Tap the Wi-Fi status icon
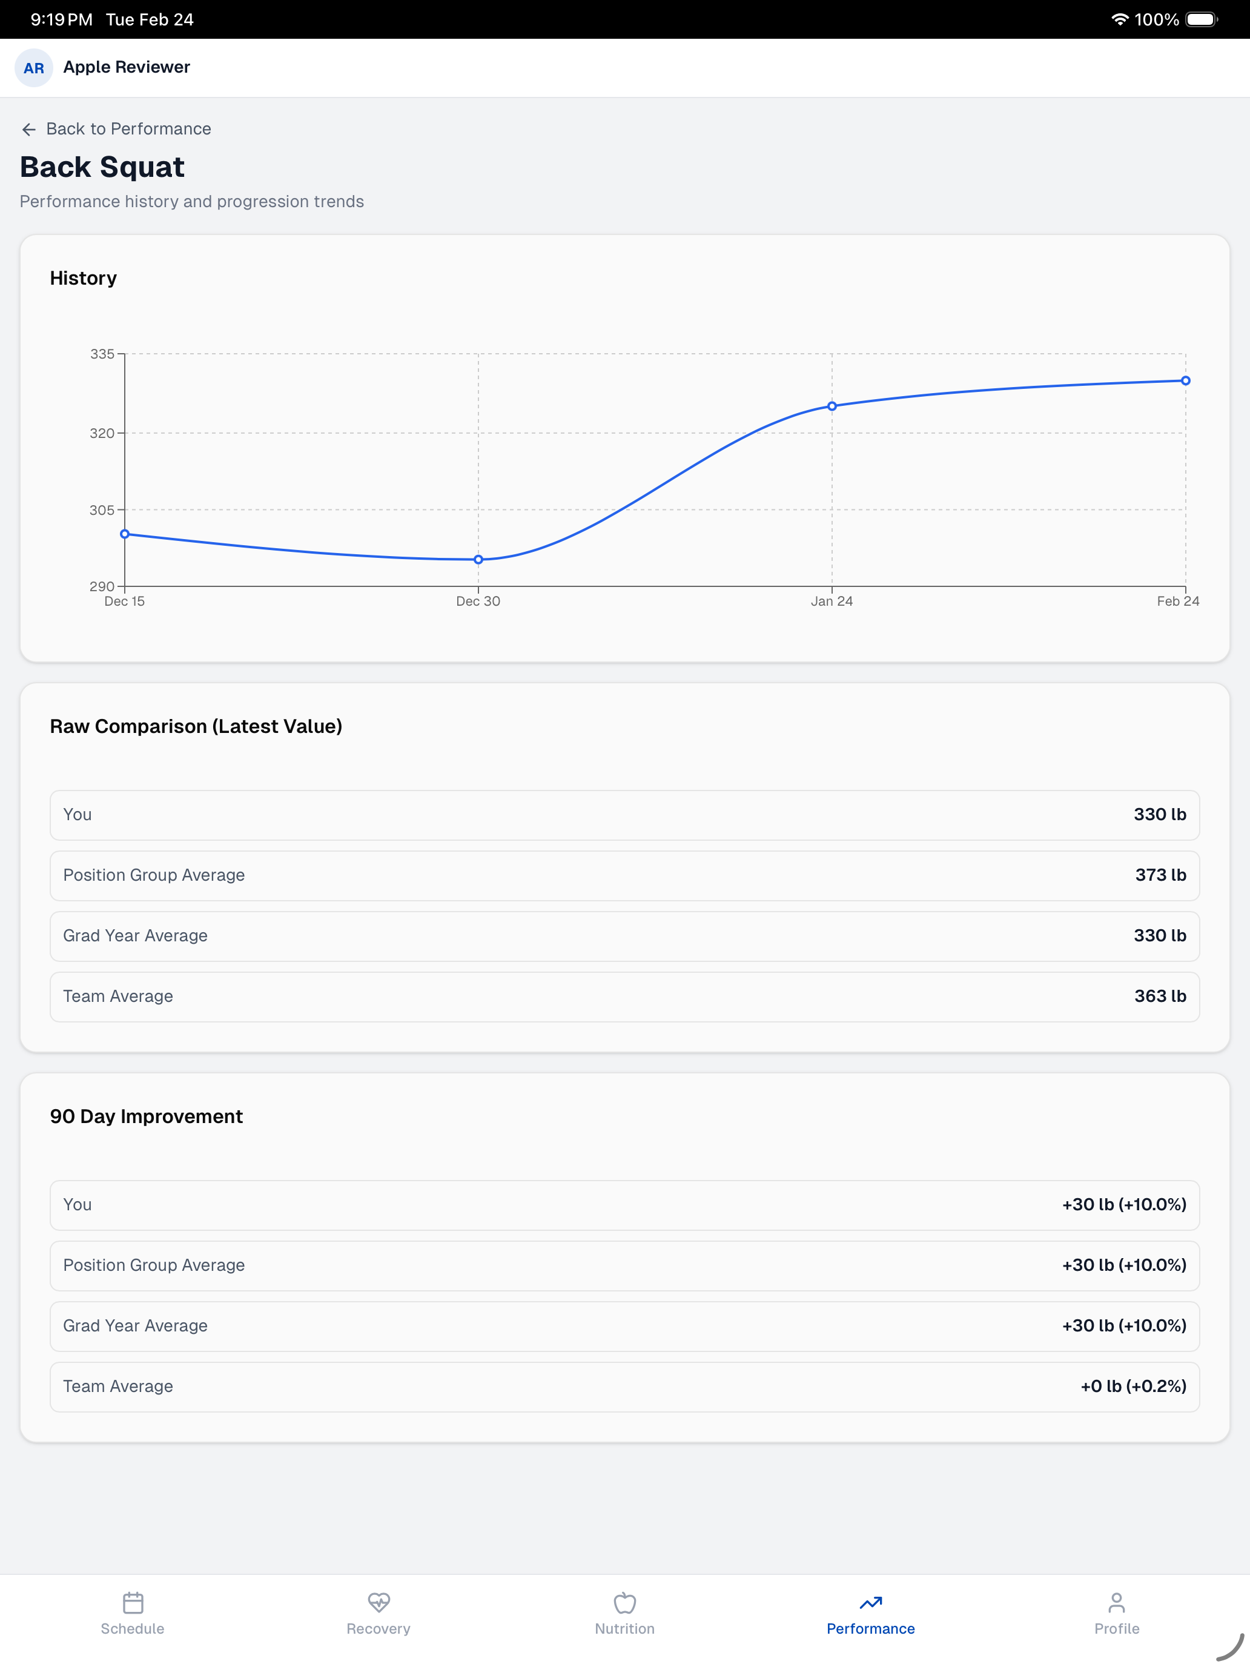Image resolution: width=1250 pixels, height=1667 pixels. tap(1120, 19)
